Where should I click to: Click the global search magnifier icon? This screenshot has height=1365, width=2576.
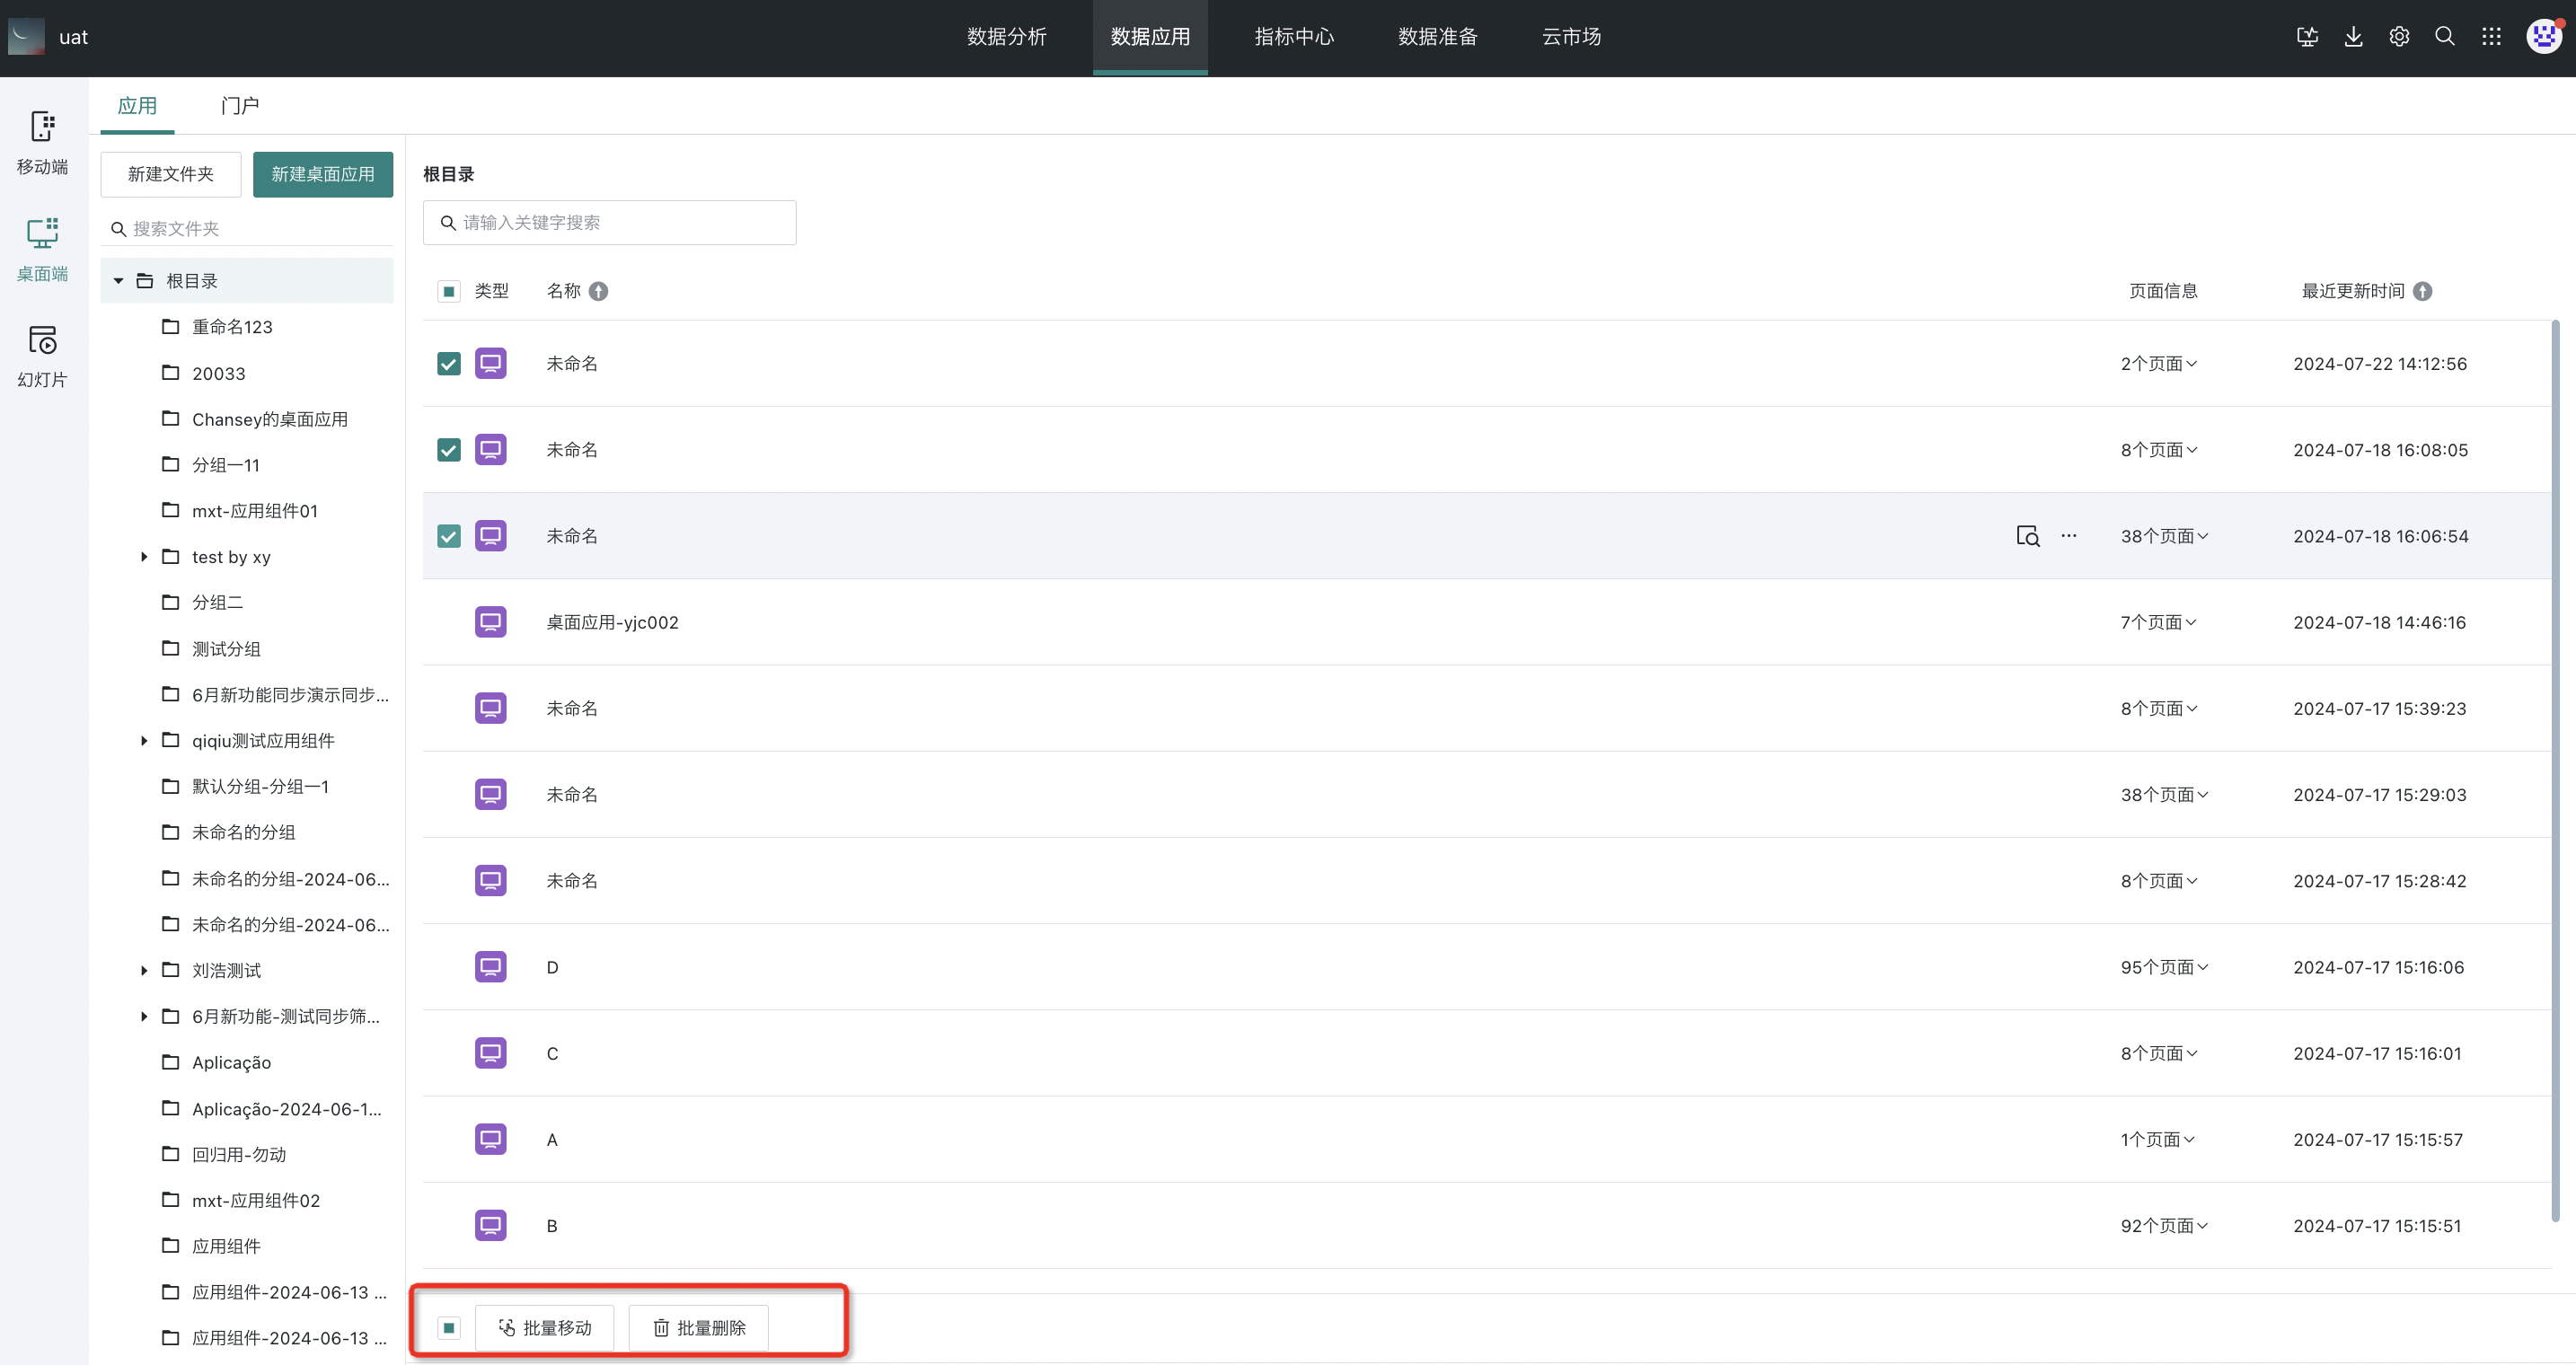[2445, 37]
